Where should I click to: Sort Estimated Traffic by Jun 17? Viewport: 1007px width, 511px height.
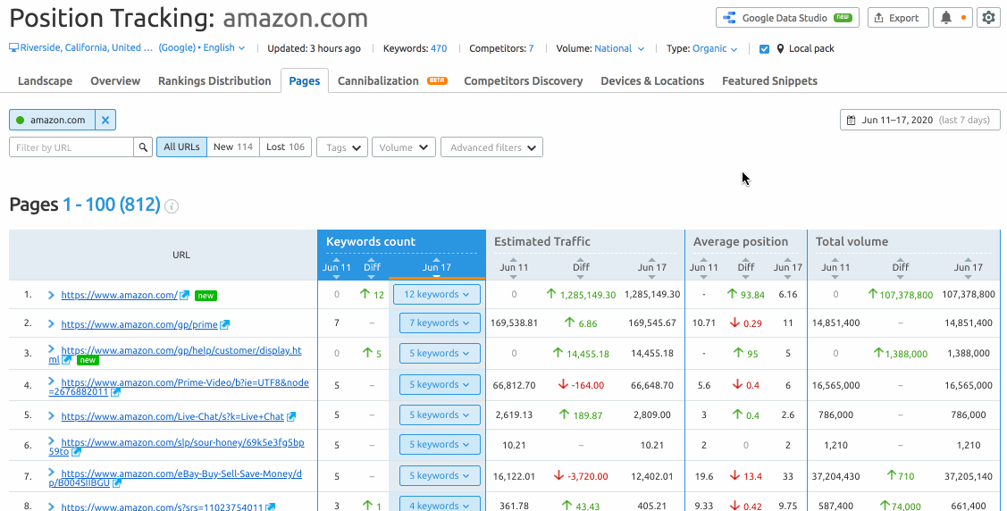(651, 267)
